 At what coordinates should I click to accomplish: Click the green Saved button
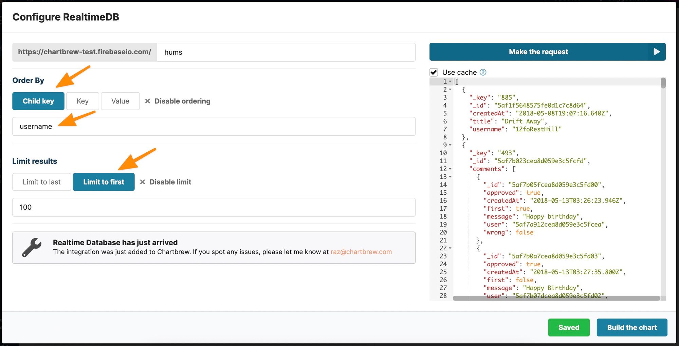[569, 327]
